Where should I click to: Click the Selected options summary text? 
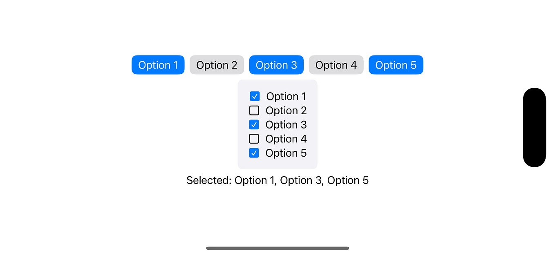coord(277,180)
